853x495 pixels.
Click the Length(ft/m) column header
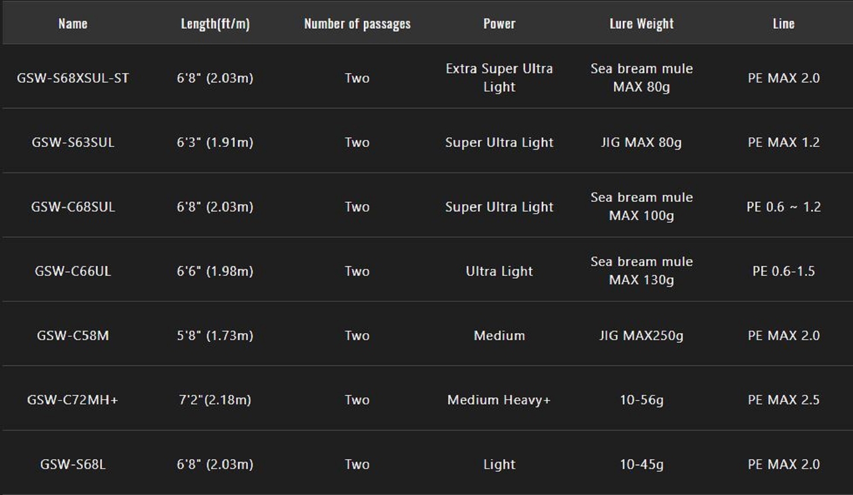(x=215, y=23)
